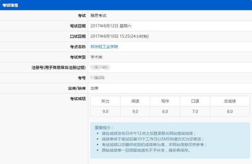Select the 听力 column header
252x164 pixels.
(105, 101)
